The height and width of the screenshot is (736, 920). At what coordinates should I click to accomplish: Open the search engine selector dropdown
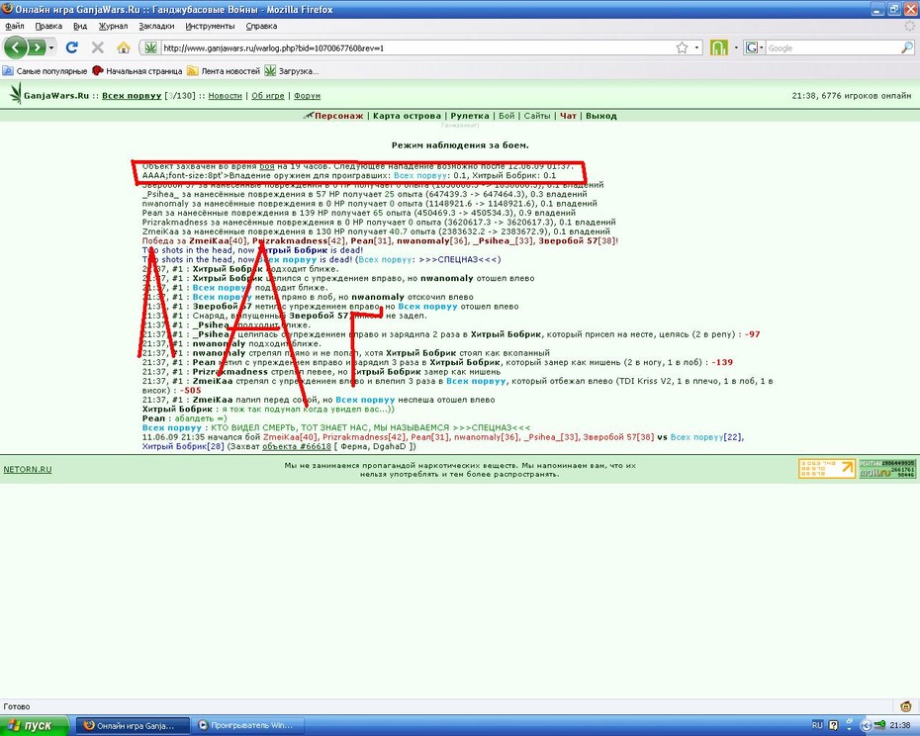(754, 47)
